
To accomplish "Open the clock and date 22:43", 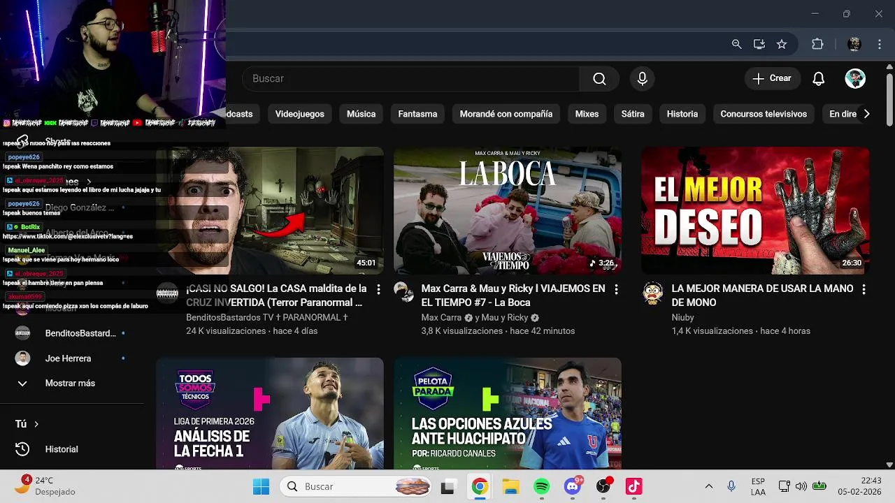I will point(861,486).
